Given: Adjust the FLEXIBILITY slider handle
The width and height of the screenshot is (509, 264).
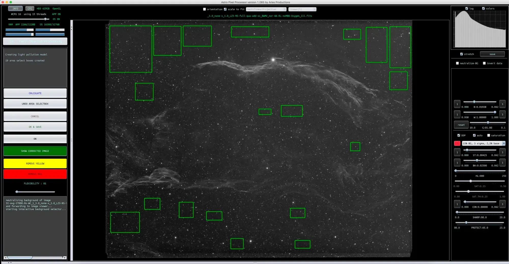Looking at the screenshot, I should tap(17, 192).
